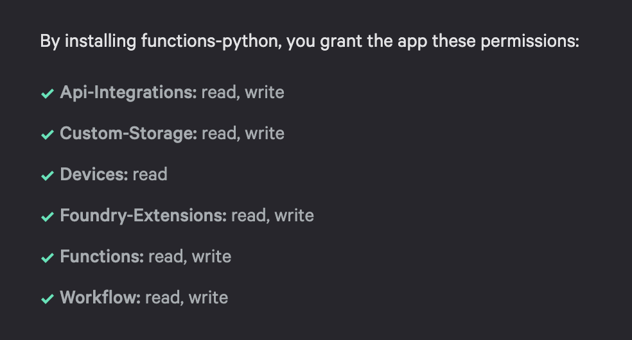Image resolution: width=632 pixels, height=340 pixels.
Task: Click the bold Functions label
Action: point(101,257)
